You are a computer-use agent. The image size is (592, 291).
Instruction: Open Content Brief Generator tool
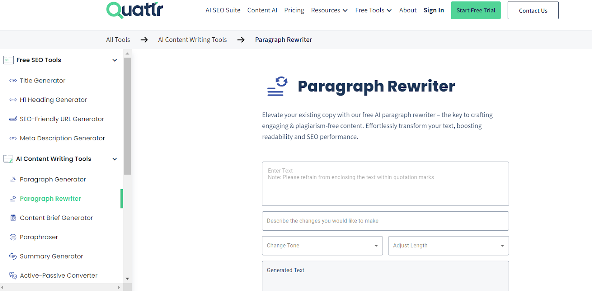click(56, 218)
